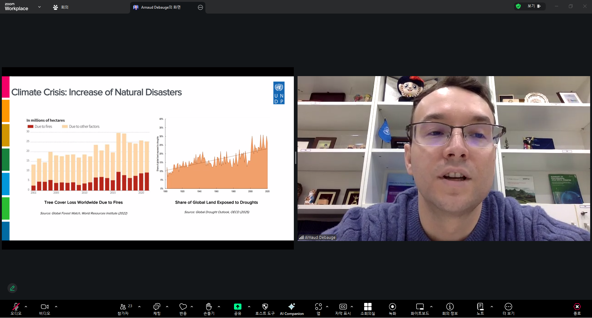This screenshot has width=592, height=318.
Task: Expand audio options arrow next to 오디오
Action: coord(26,307)
